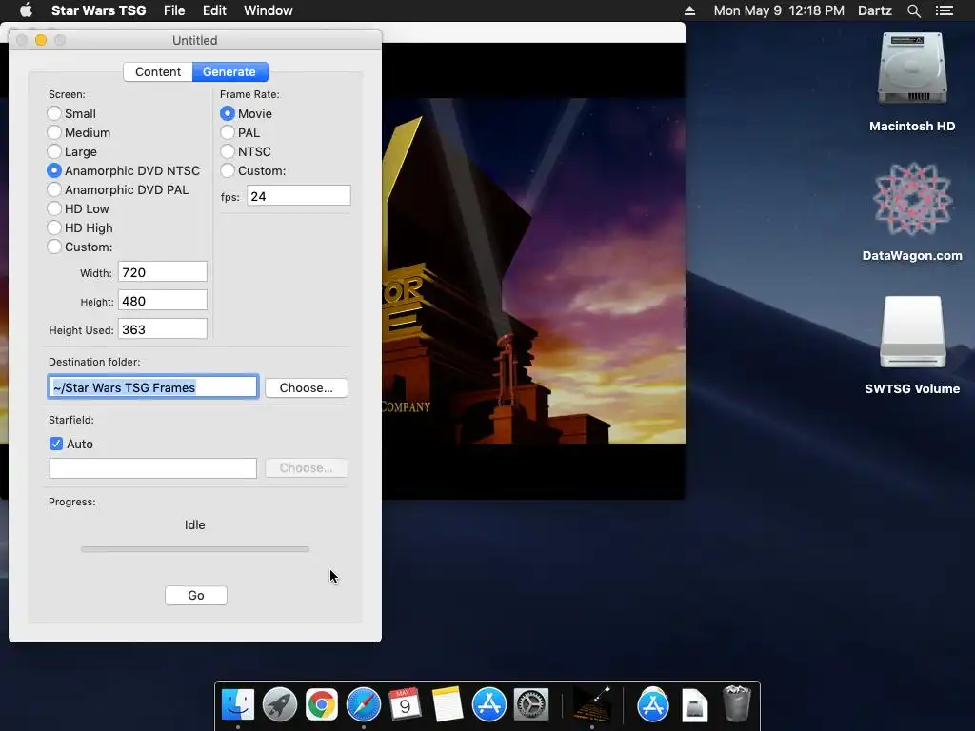
Task: Open the disk image file in Dock
Action: tap(694, 705)
